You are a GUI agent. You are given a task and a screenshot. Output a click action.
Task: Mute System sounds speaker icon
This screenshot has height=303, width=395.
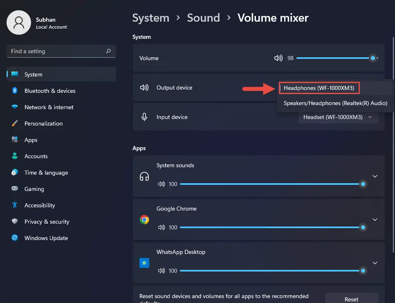tap(161, 184)
